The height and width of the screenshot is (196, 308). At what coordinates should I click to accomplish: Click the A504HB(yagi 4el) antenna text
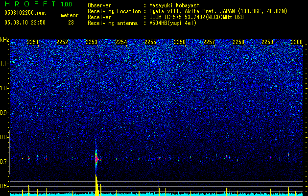[x=173, y=23]
